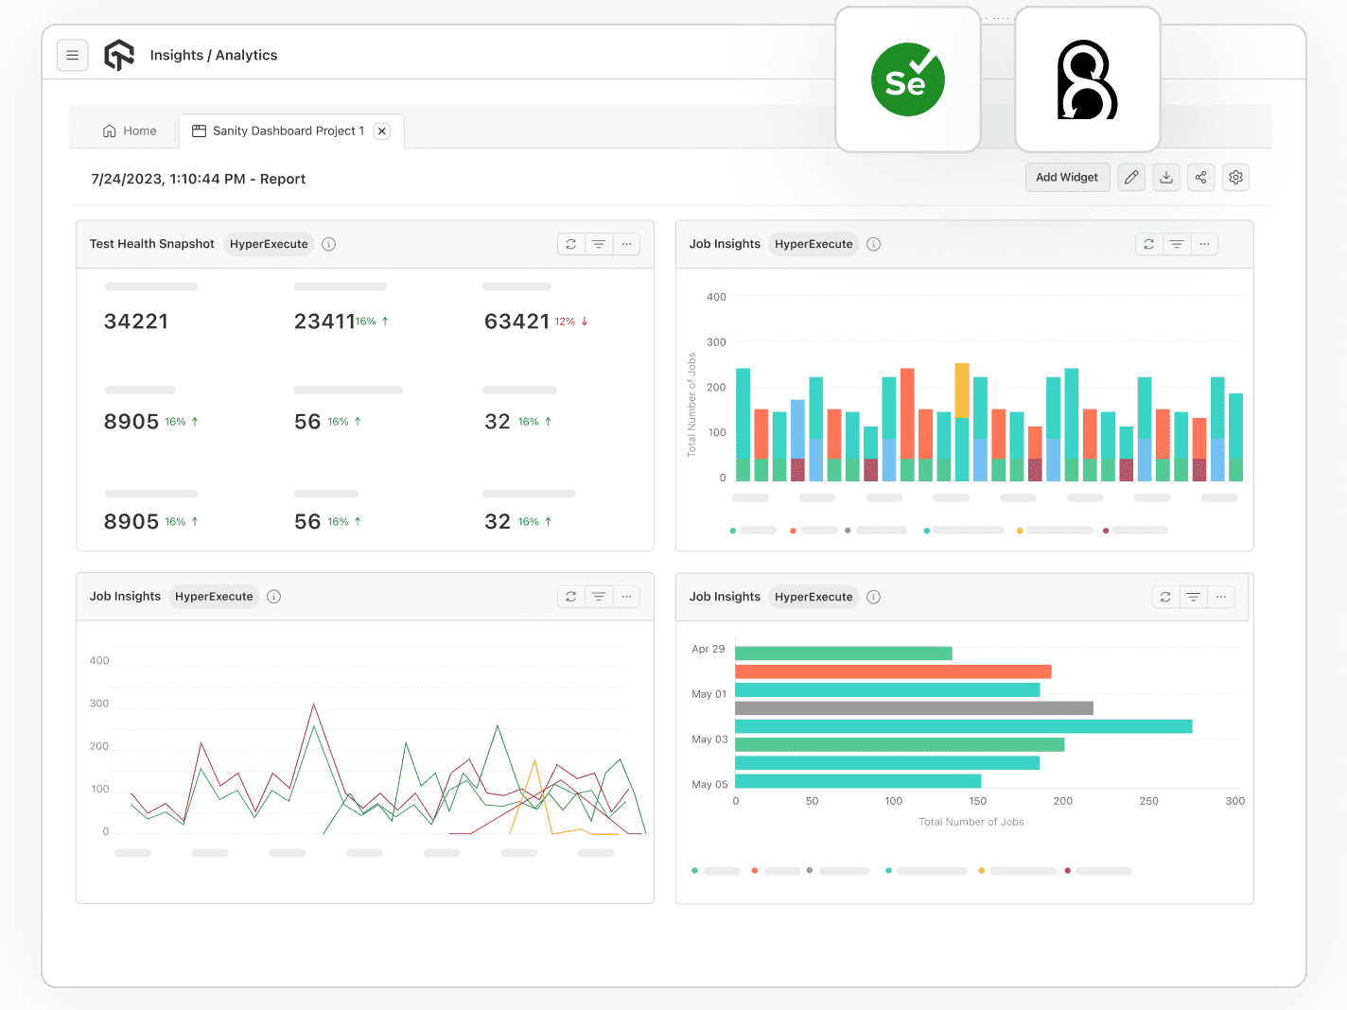
Task: Open the filter icon on the top Job Insights chart
Action: [x=1177, y=244]
